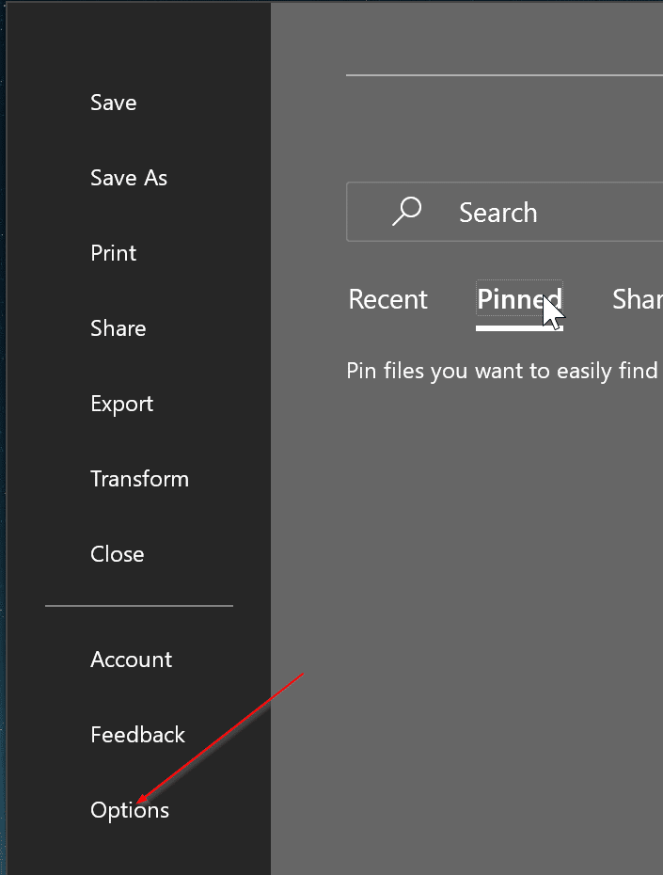The height and width of the screenshot is (875, 663).
Task: Close the current document
Action: coord(117,553)
